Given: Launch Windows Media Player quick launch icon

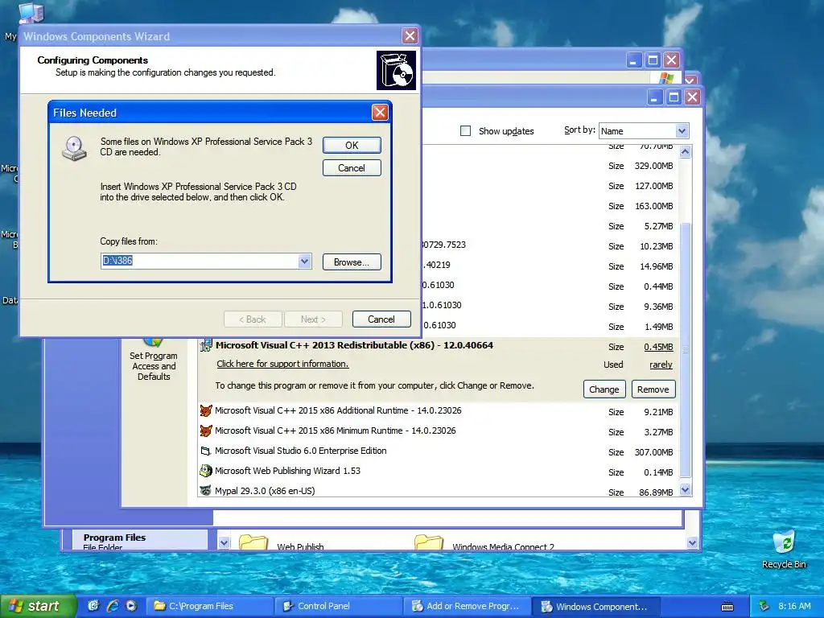Looking at the screenshot, I should coord(131,606).
